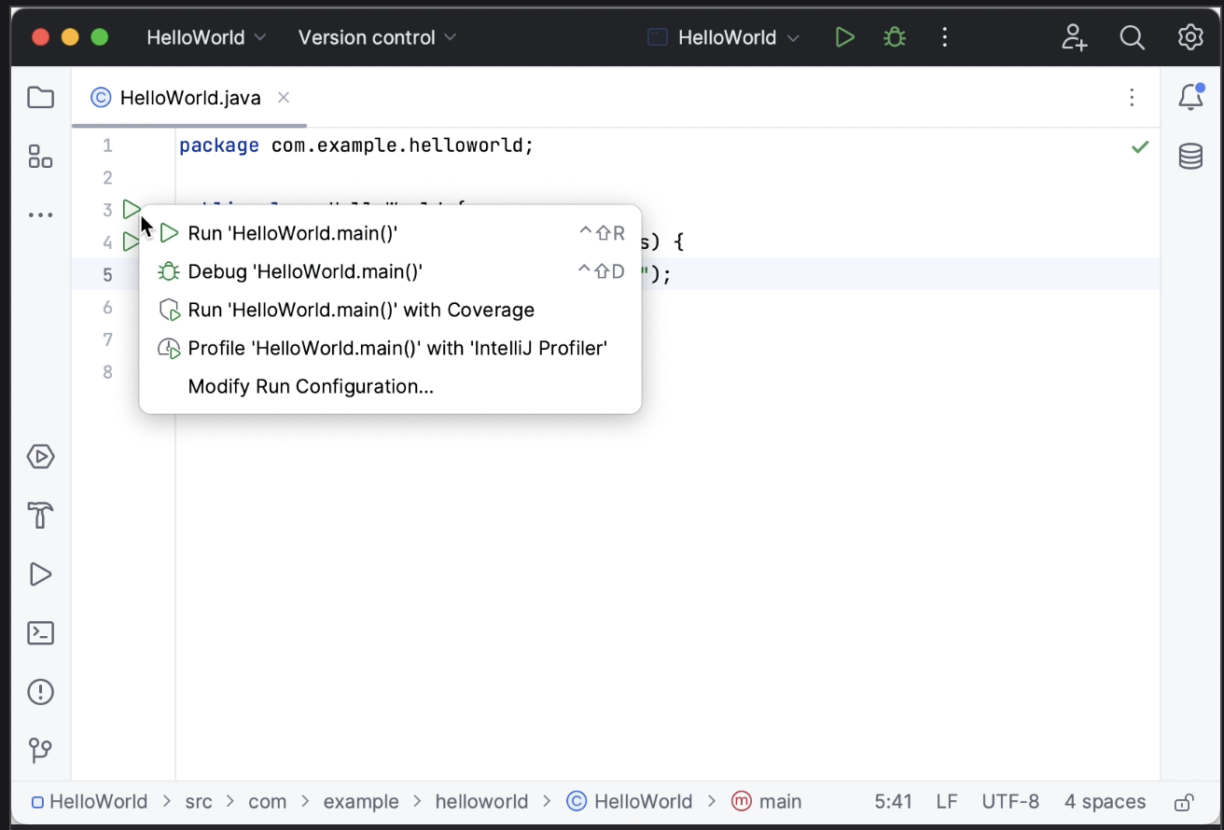
Task: Open the Structure tool window icon
Action: tap(40, 157)
